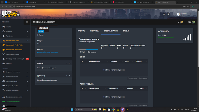This screenshot has height=112, width=199.
Task: Click the taskbar search box
Action: 86,110
